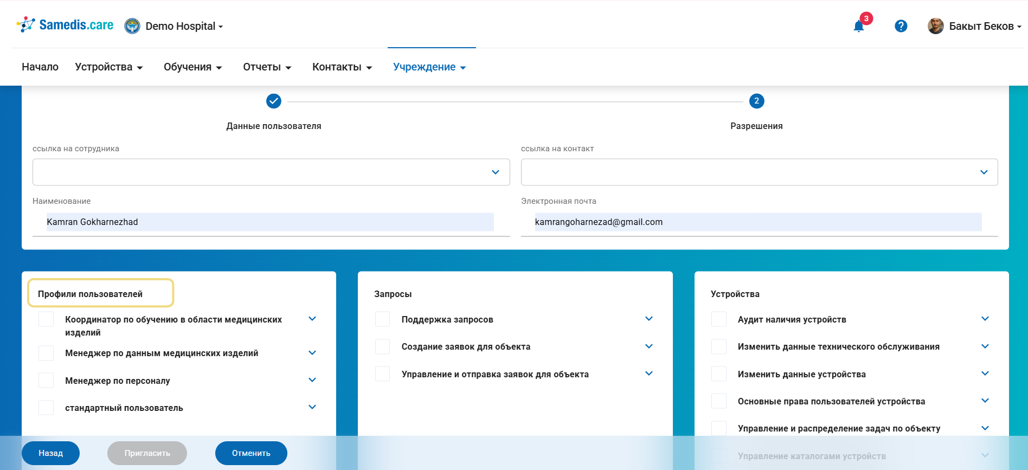Viewport: 1028px width, 470px height.
Task: Click the user avatar photo
Action: click(x=935, y=26)
